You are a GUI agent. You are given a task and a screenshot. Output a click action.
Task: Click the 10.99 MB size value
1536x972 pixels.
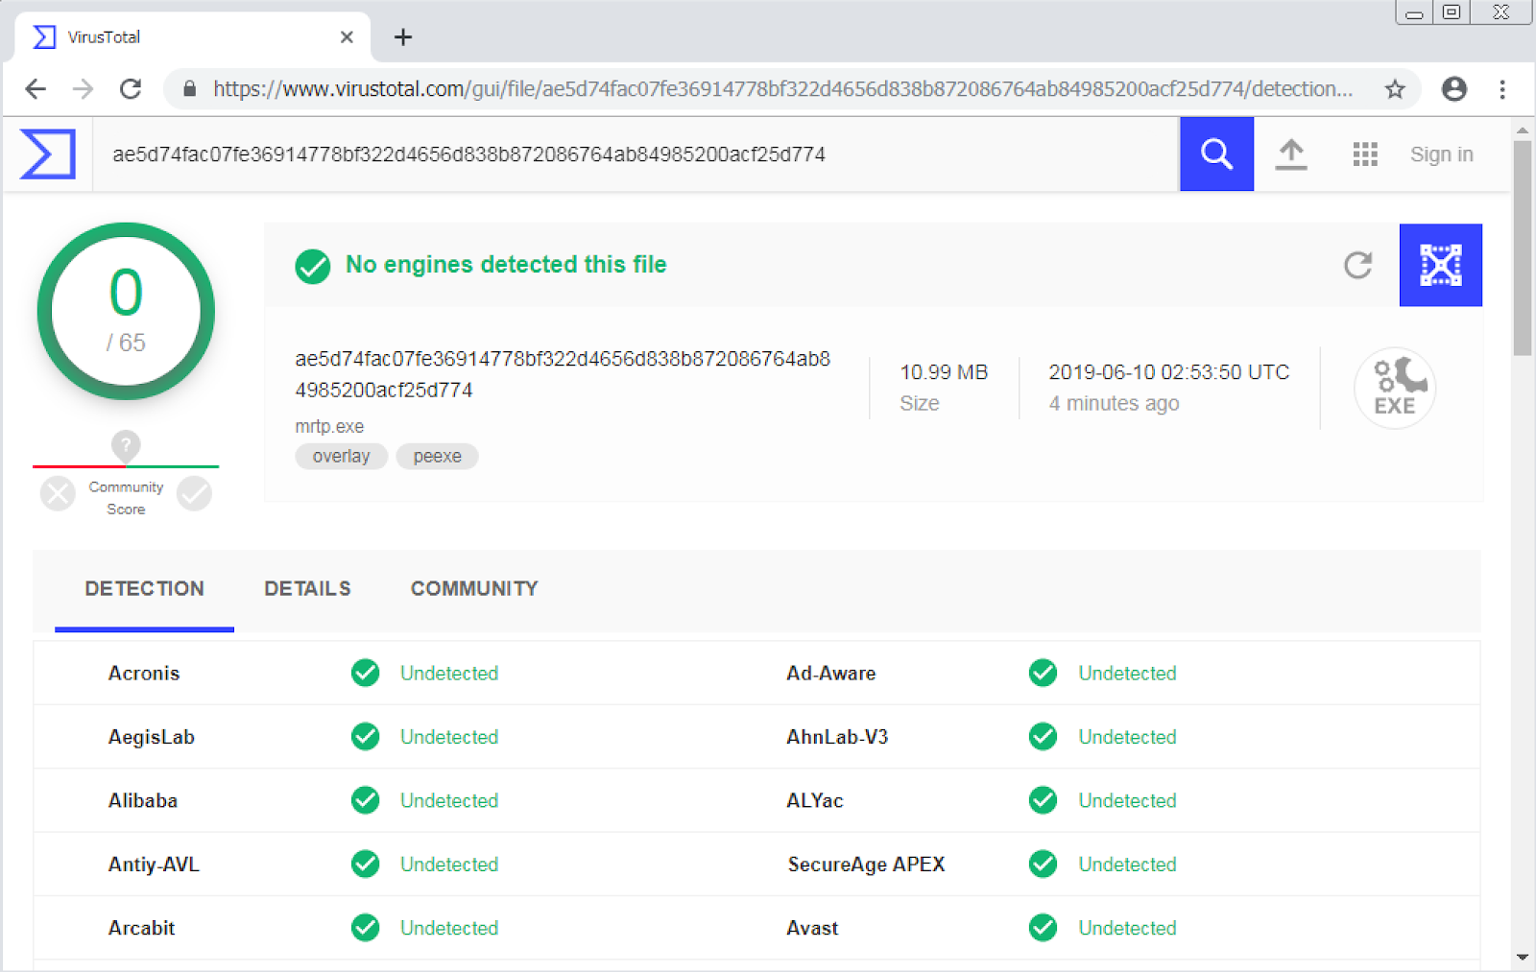point(944,372)
